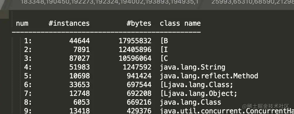Viewport: 294px width, 114px height.
Task: Click instance count 13418
Action: [x=80, y=111]
